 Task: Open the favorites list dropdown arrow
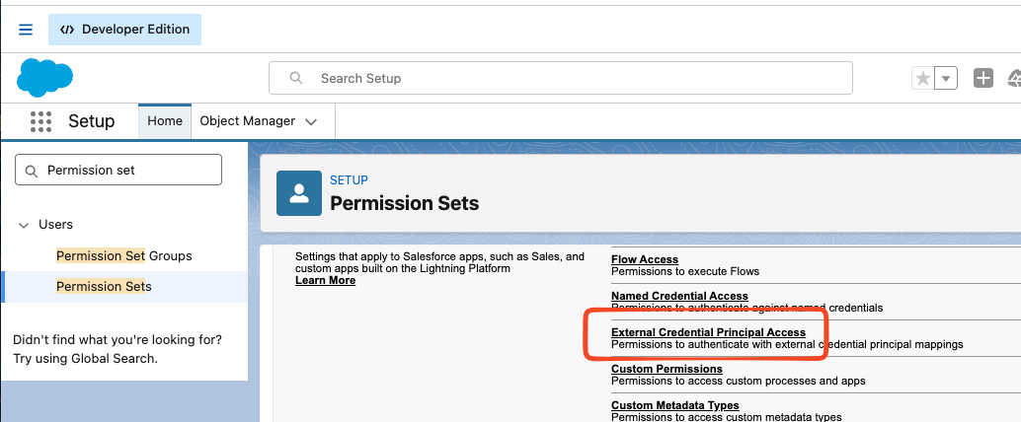(x=946, y=79)
